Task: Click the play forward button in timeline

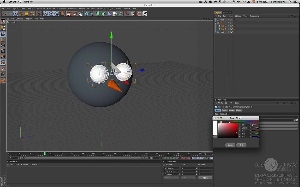Action: coord(172,158)
